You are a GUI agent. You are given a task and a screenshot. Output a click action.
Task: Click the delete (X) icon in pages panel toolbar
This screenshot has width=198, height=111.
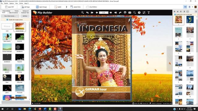pos(178,11)
